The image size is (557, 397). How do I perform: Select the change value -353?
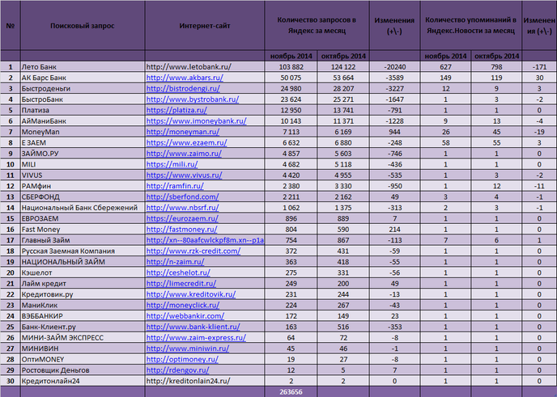coord(394,327)
